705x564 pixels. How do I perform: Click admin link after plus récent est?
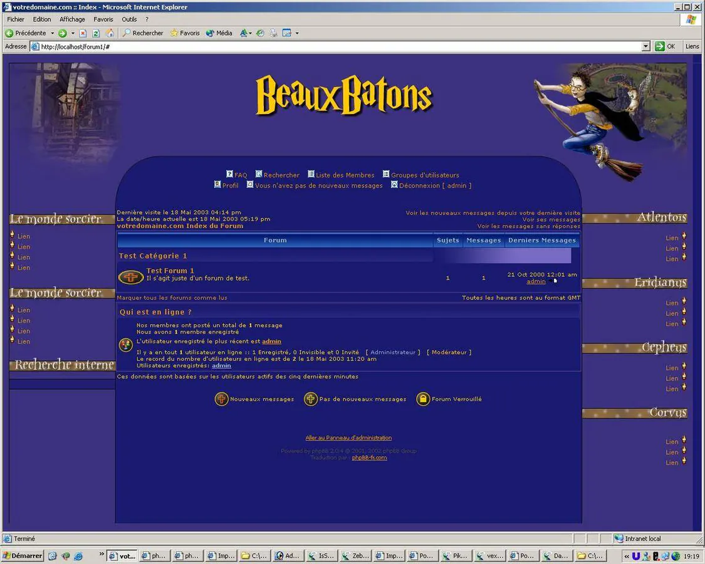[x=271, y=342]
